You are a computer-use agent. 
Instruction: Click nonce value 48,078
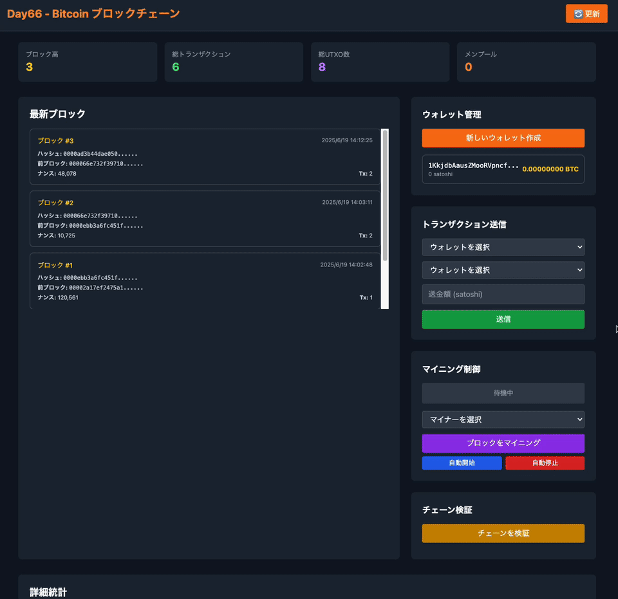[x=67, y=174]
